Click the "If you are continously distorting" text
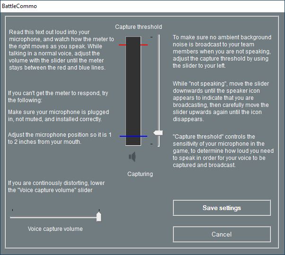285x255 pixels. click(56, 186)
